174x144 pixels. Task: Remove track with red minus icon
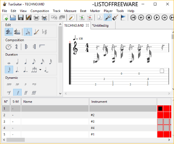[90, 17]
